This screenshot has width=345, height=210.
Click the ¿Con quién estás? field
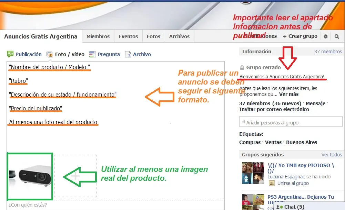click(115, 205)
